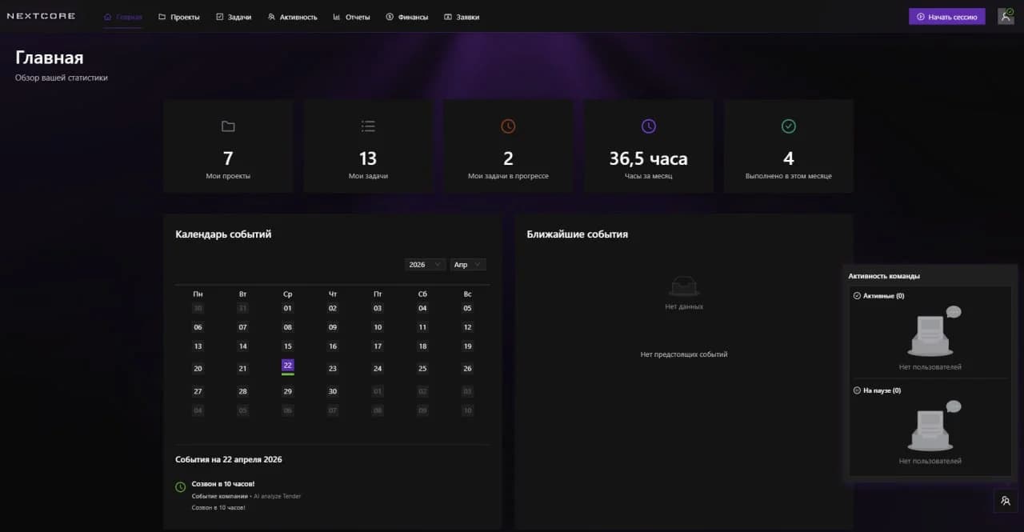Image resolution: width=1024 pixels, height=532 pixels.
Task: Click the green clock icon beside Созвон в 10 часов
Action: click(181, 486)
